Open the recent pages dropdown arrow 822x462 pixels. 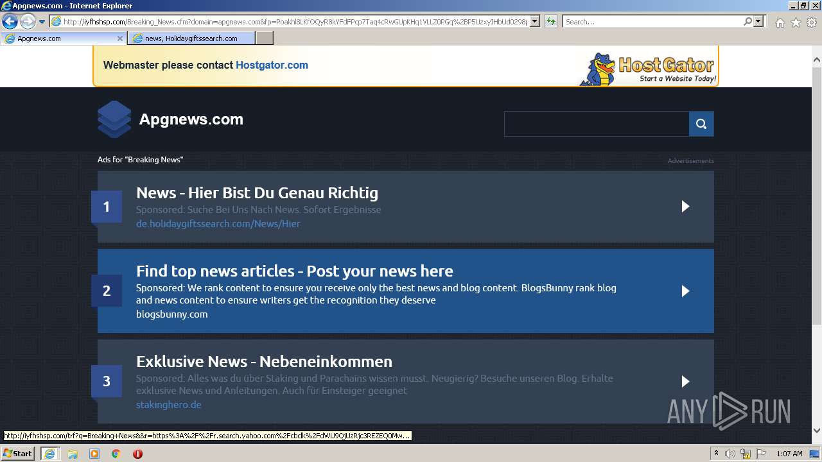(x=42, y=22)
